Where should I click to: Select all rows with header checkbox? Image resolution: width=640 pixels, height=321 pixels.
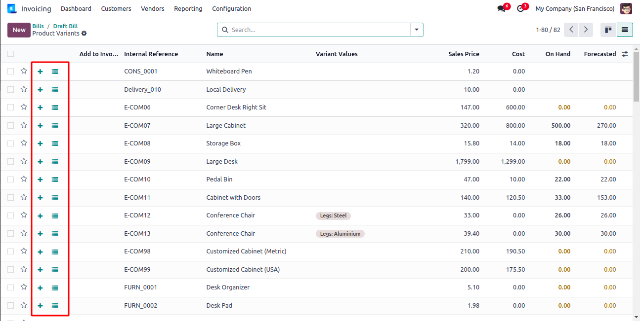click(11, 54)
